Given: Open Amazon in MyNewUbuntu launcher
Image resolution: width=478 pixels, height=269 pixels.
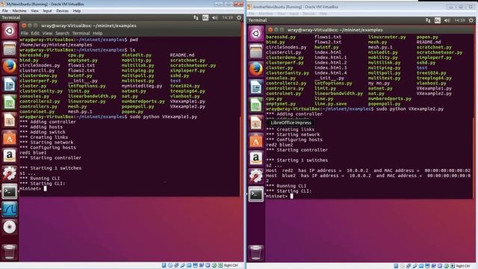Looking at the screenshot, I should (10, 155).
